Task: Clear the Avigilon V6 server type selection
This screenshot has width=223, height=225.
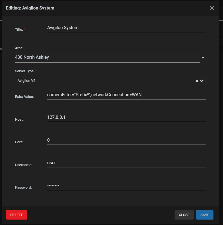Action: tap(197, 81)
